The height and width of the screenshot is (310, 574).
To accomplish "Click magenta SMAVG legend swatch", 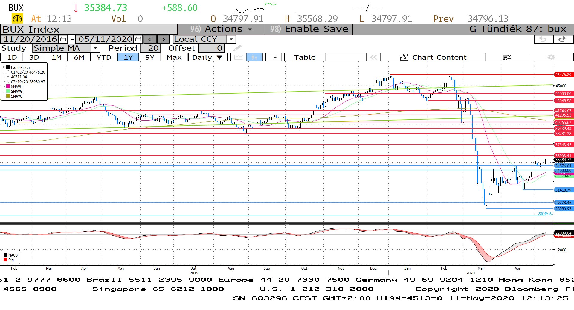I will (8, 86).
